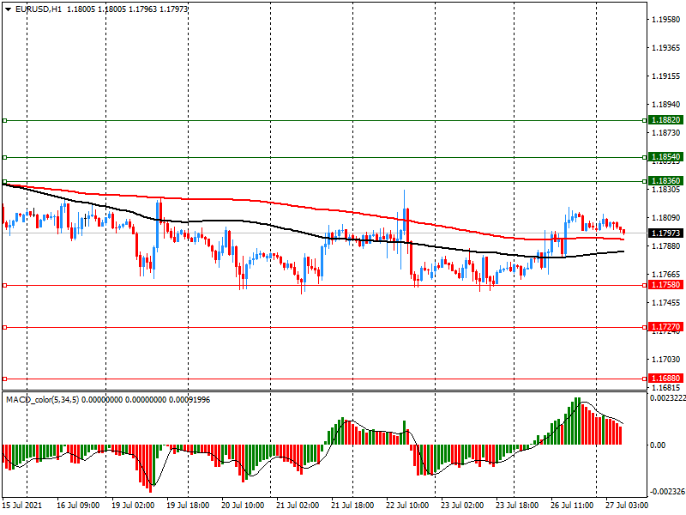Click the 1.17270 red support level label
This screenshot has height=515, width=686.
point(665,327)
